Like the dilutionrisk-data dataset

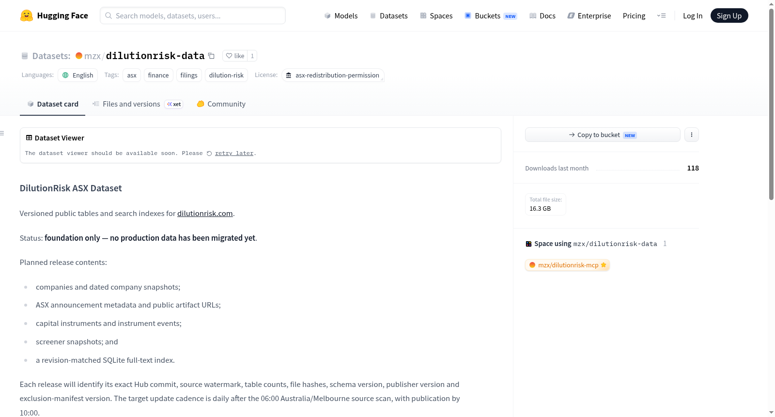(235, 56)
